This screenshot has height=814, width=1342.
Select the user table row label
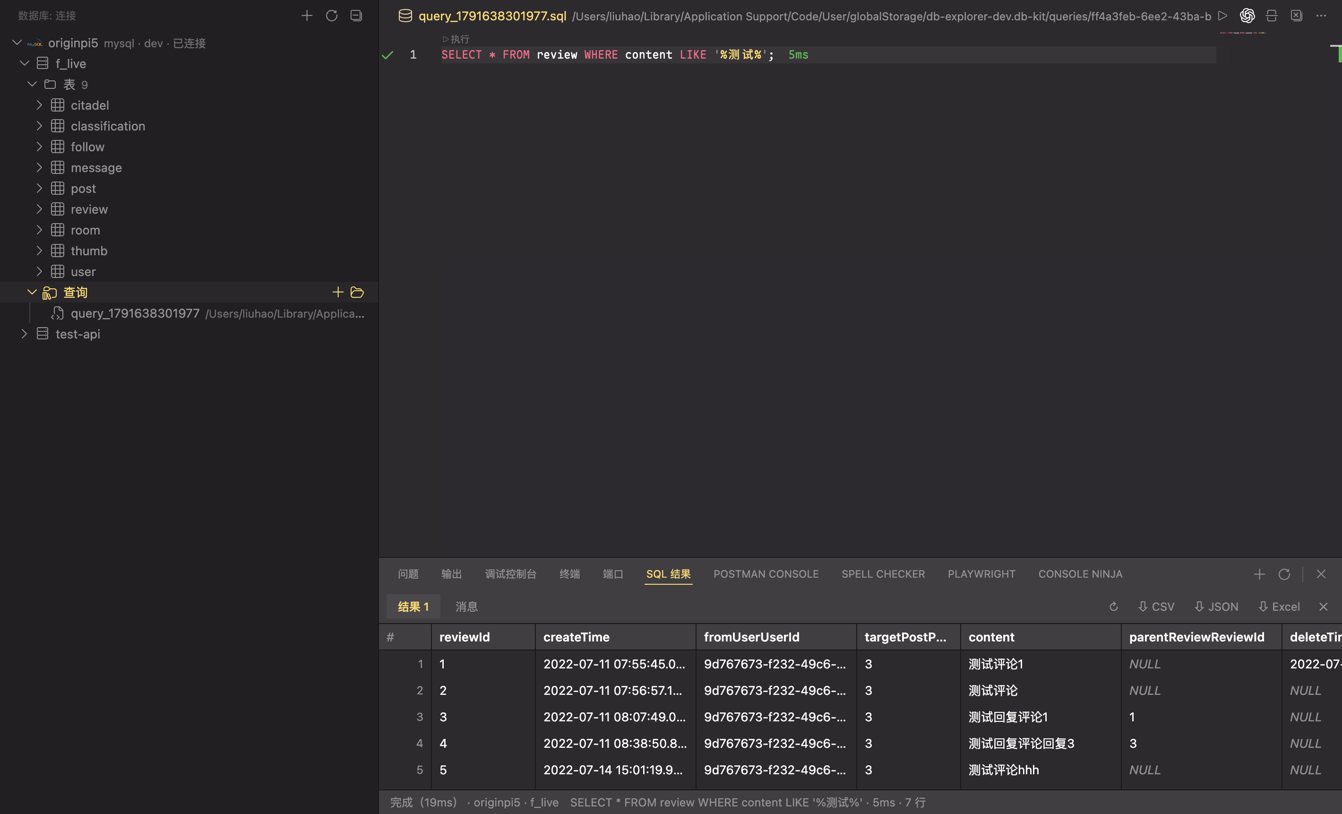[x=83, y=271]
